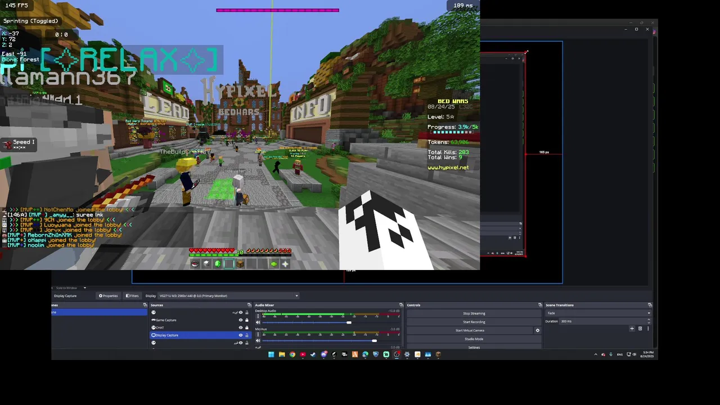
Task: Enable Studio Mode
Action: pyautogui.click(x=474, y=339)
